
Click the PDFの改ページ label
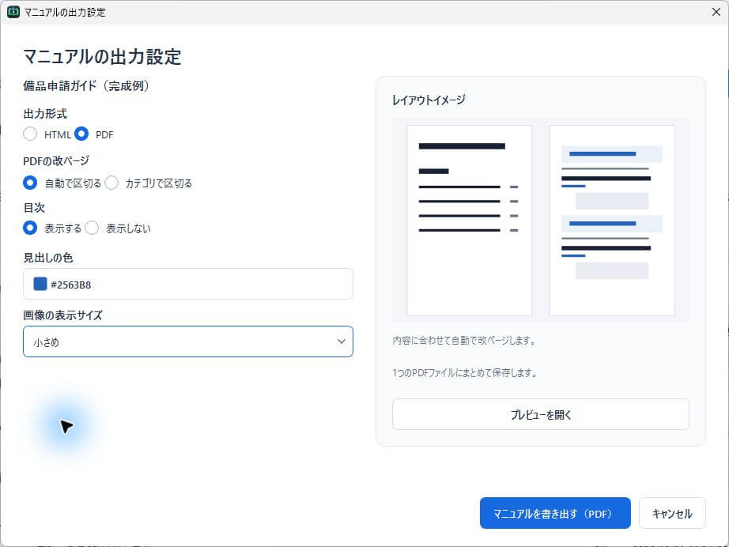[x=56, y=160]
